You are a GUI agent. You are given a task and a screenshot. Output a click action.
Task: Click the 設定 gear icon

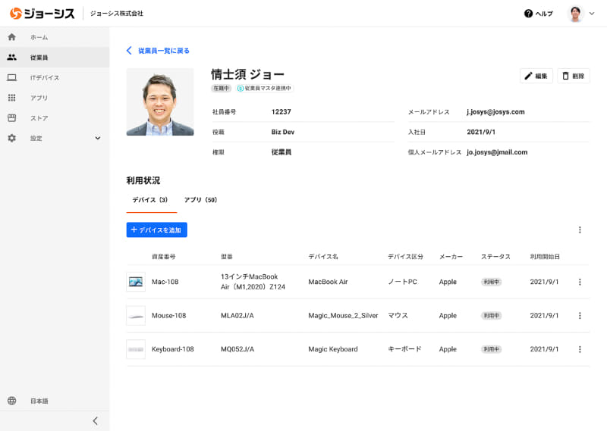click(x=12, y=138)
